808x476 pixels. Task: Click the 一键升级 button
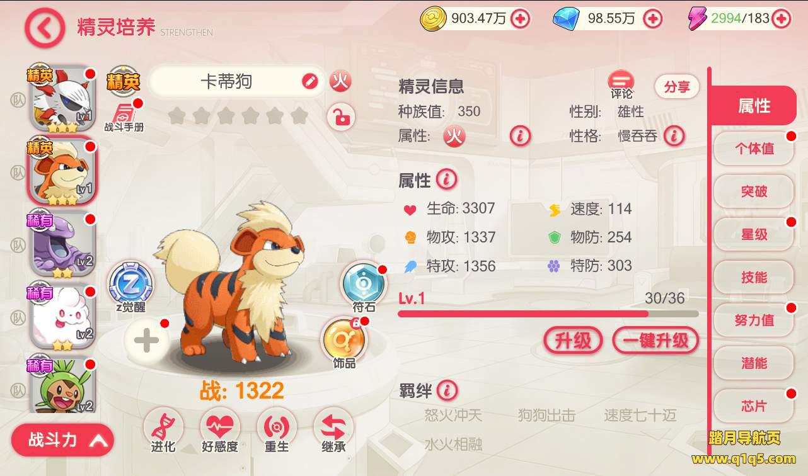point(655,341)
